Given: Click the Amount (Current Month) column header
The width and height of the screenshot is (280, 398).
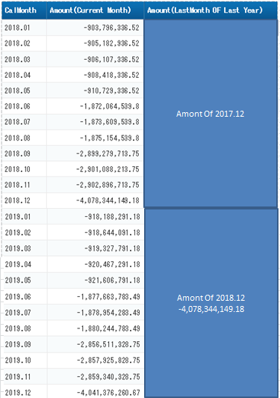Looking at the screenshot, I should pyautogui.click(x=95, y=10).
